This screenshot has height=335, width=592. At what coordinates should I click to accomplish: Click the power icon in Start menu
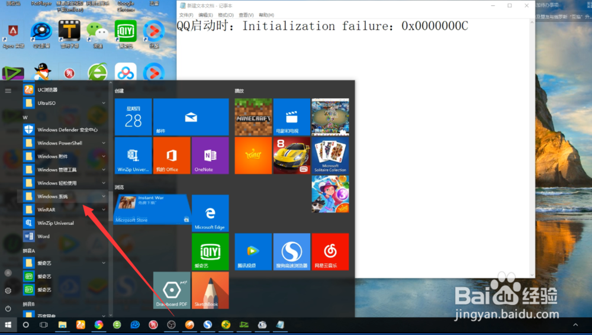[8, 308]
